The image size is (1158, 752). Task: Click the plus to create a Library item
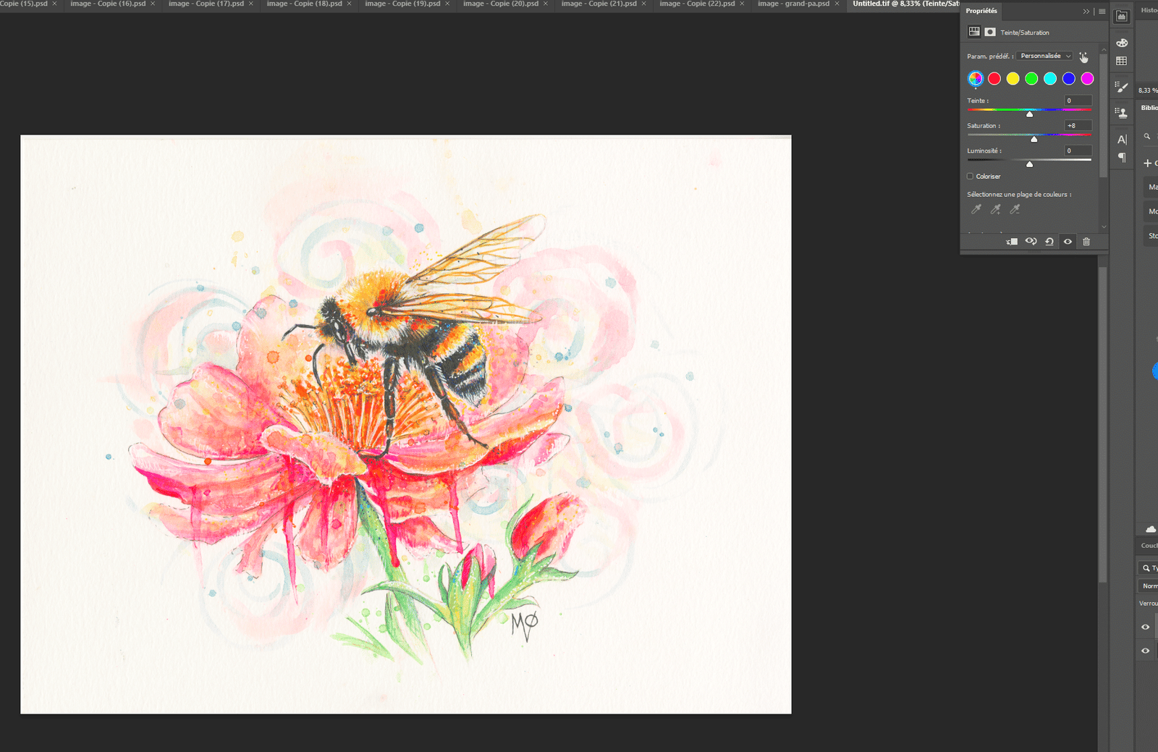pyautogui.click(x=1149, y=163)
